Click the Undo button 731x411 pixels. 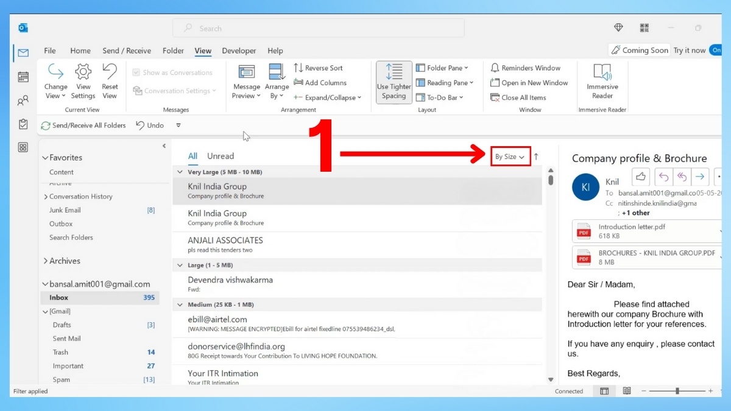(150, 125)
